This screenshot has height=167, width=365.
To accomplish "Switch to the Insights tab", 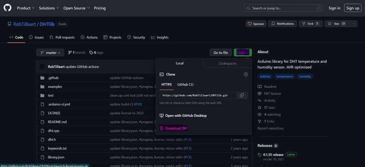I will pos(160,37).
